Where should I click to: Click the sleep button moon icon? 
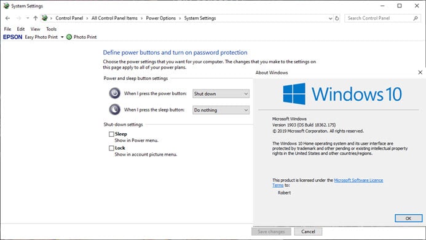pos(115,109)
